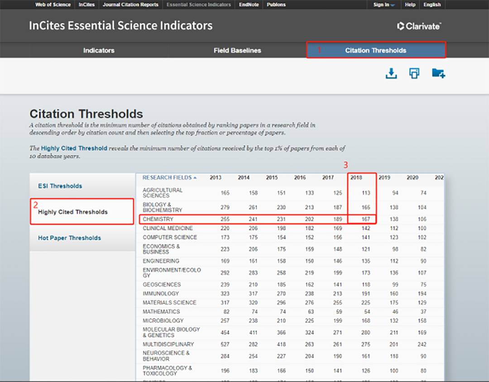Click Microbiology 2016 value 225
The height and width of the screenshot is (382, 489).
(309, 321)
